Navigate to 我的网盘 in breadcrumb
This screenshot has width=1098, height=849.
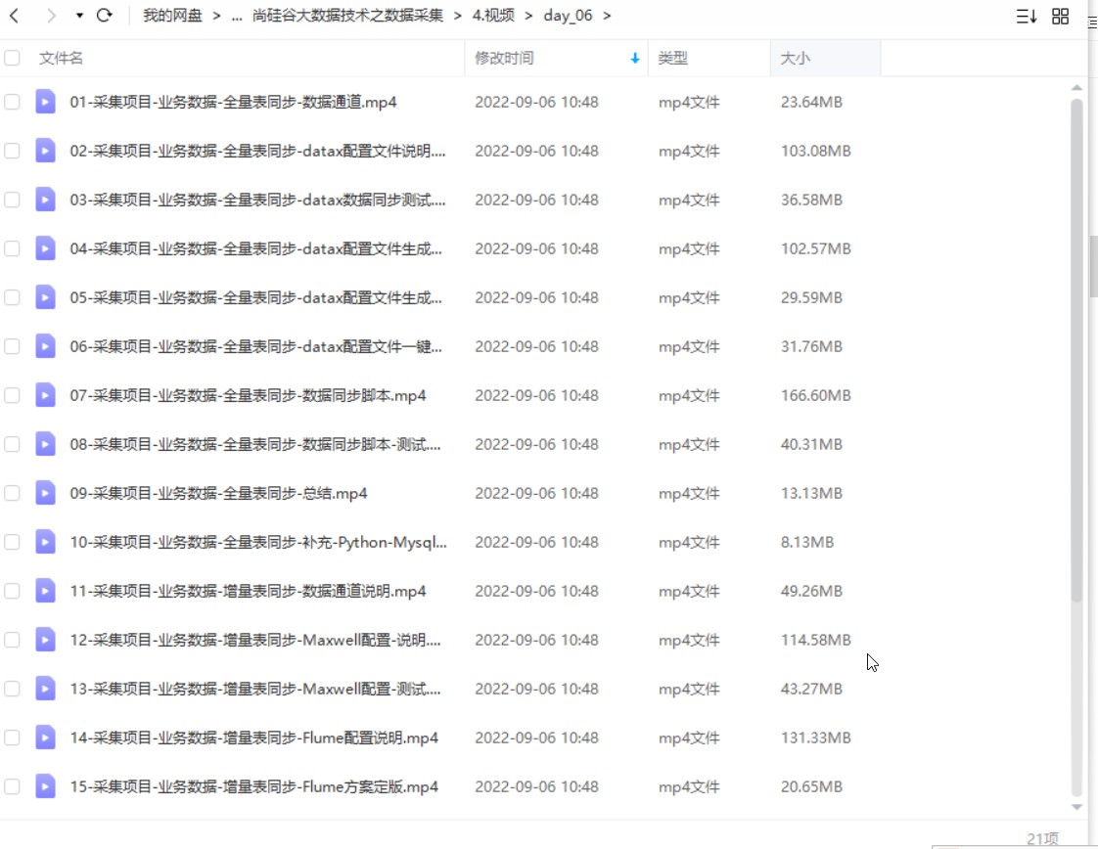point(172,16)
